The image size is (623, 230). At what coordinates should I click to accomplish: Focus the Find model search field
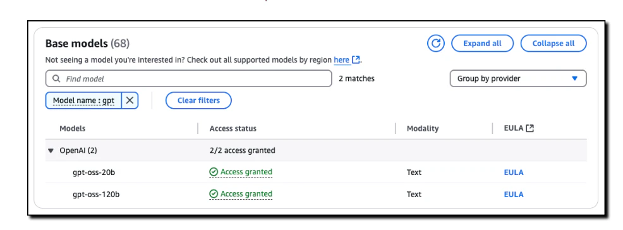tap(189, 78)
